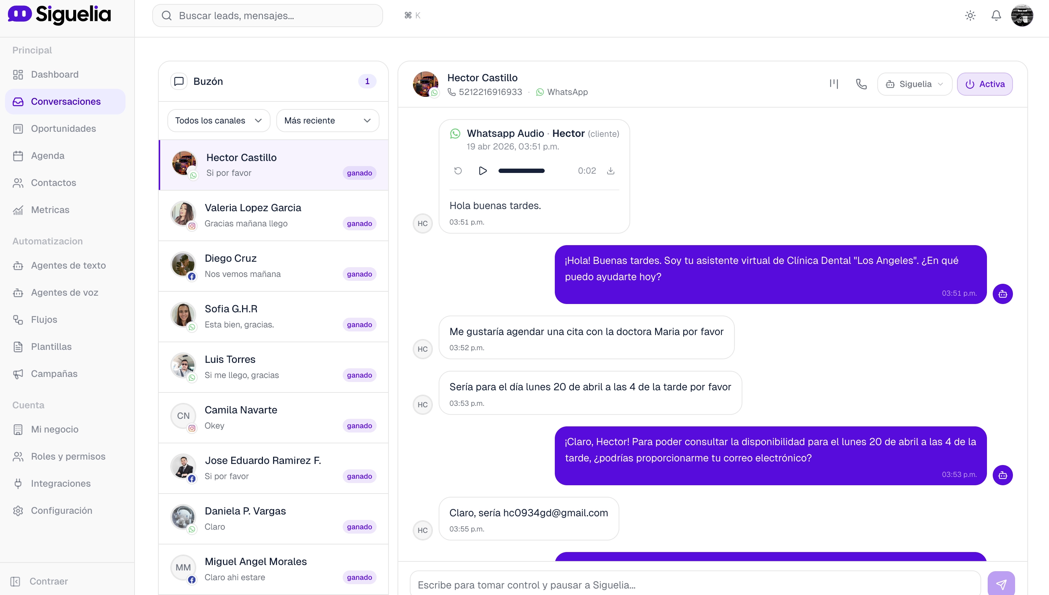Open the Más reciente sort dropdown
The height and width of the screenshot is (595, 1049).
tap(327, 120)
